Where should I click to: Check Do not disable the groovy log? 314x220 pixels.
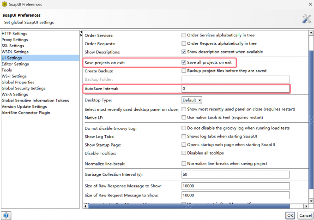[x=184, y=128]
